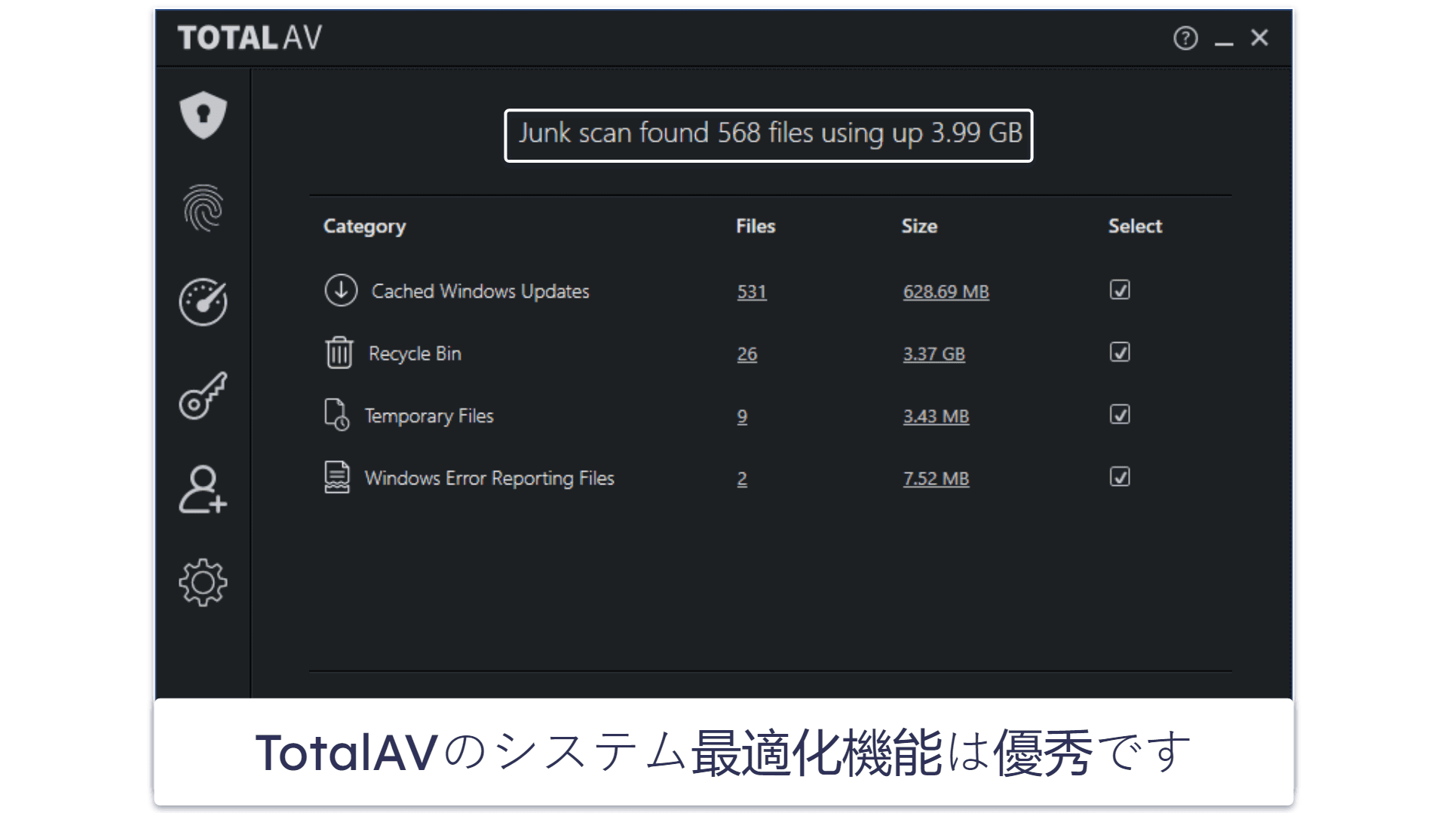This screenshot has height=813, width=1447.
Task: Select the Recycle Bin row label
Action: click(x=415, y=354)
